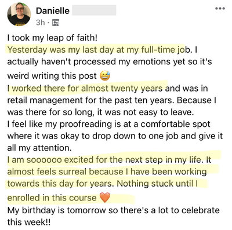Viewport: 232px width, 230px height.
Task: Click the line 'I took my leap of faith!'
Action: click(52, 38)
